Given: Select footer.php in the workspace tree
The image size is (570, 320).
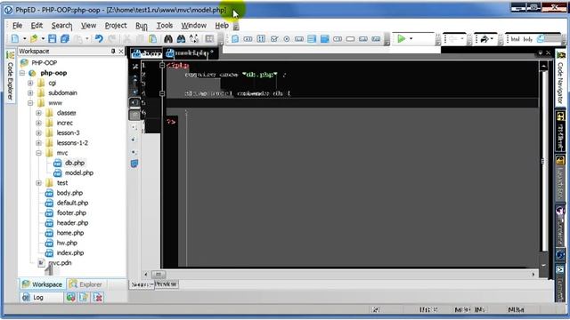Looking at the screenshot, I should (x=71, y=213).
